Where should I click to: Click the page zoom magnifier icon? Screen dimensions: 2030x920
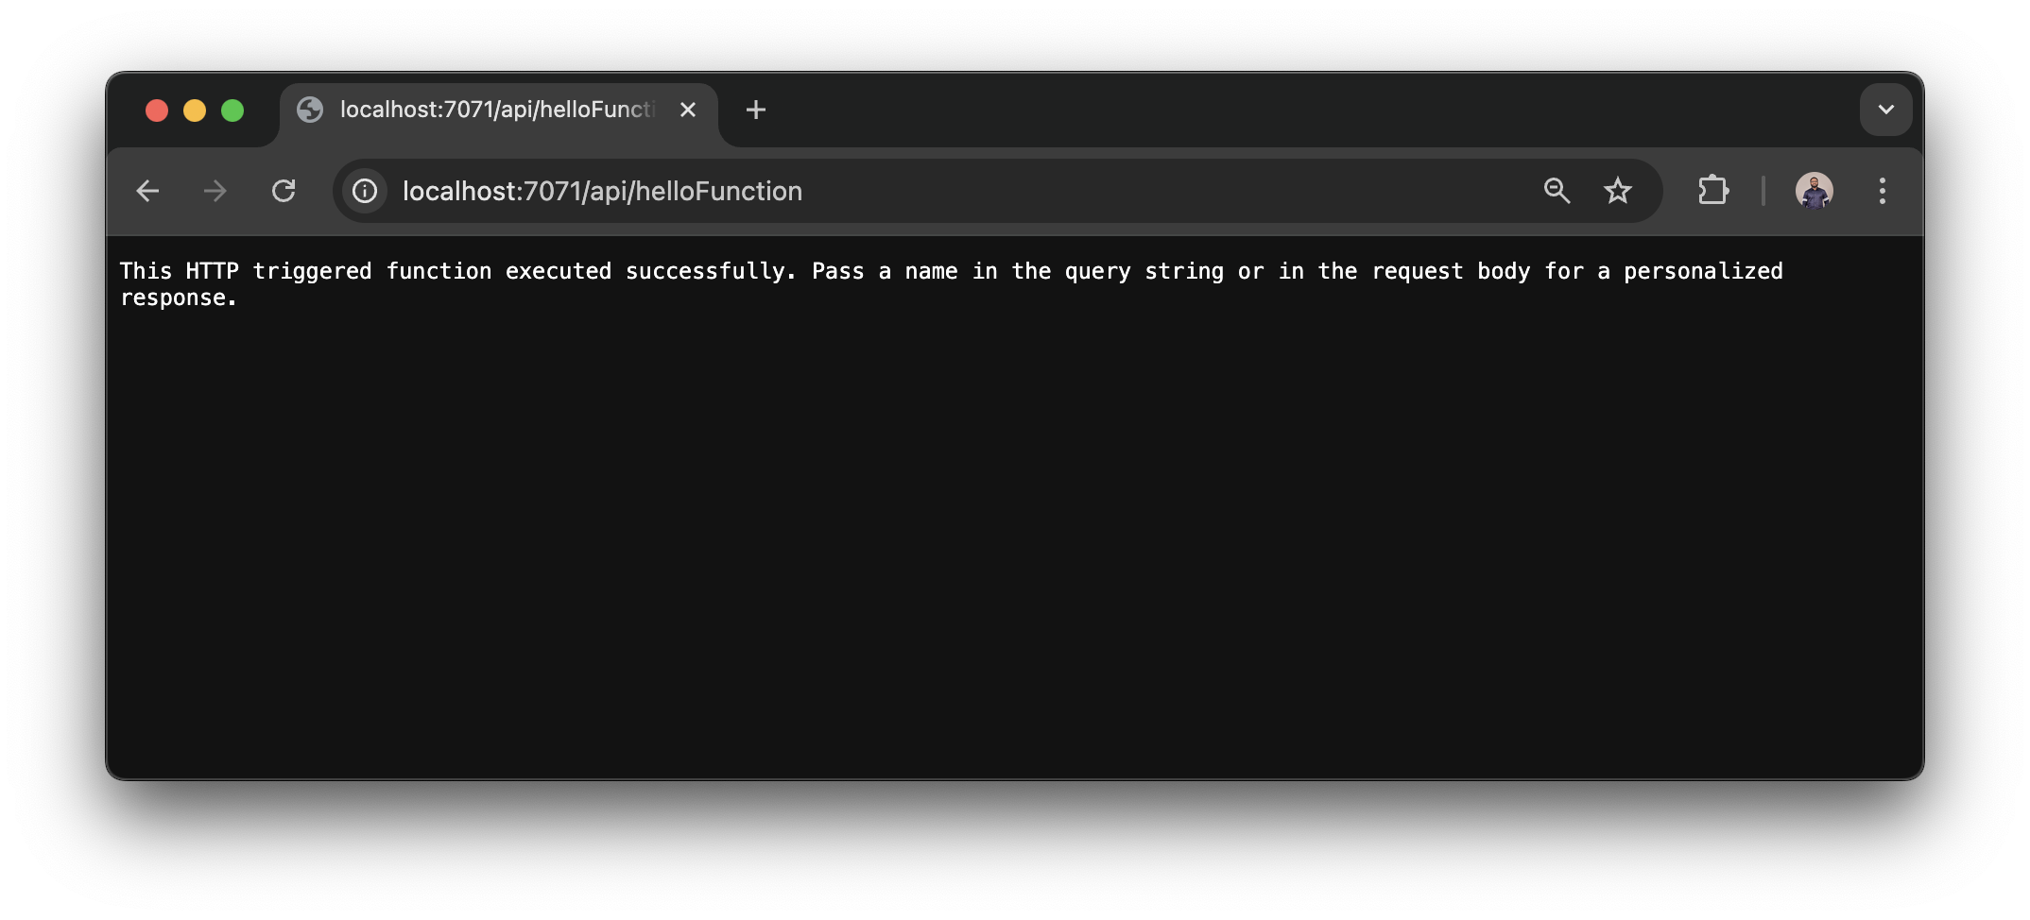[x=1556, y=191]
